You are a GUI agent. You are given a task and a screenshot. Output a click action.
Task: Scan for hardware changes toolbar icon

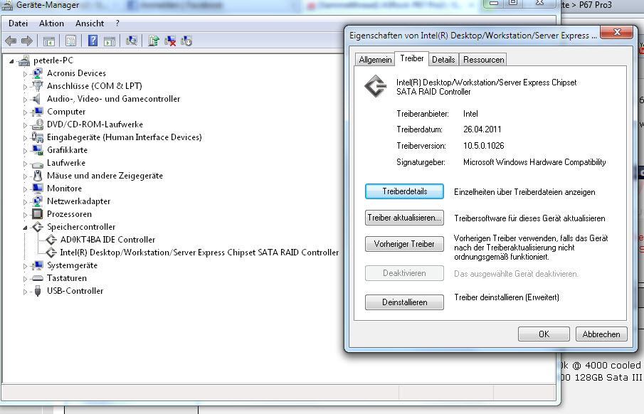[132, 41]
